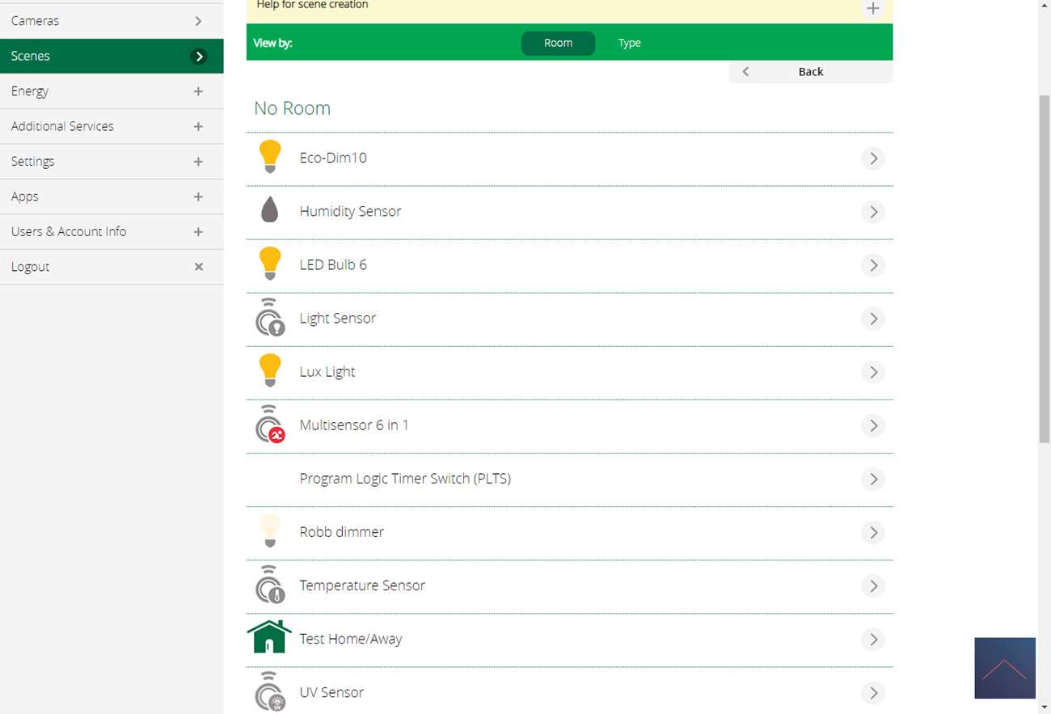Click the Test Home/Away green house icon

click(x=269, y=637)
